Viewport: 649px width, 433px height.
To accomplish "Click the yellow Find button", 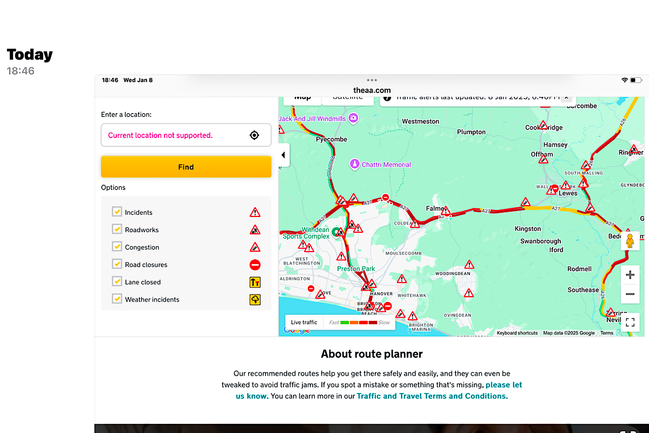I will (186, 167).
